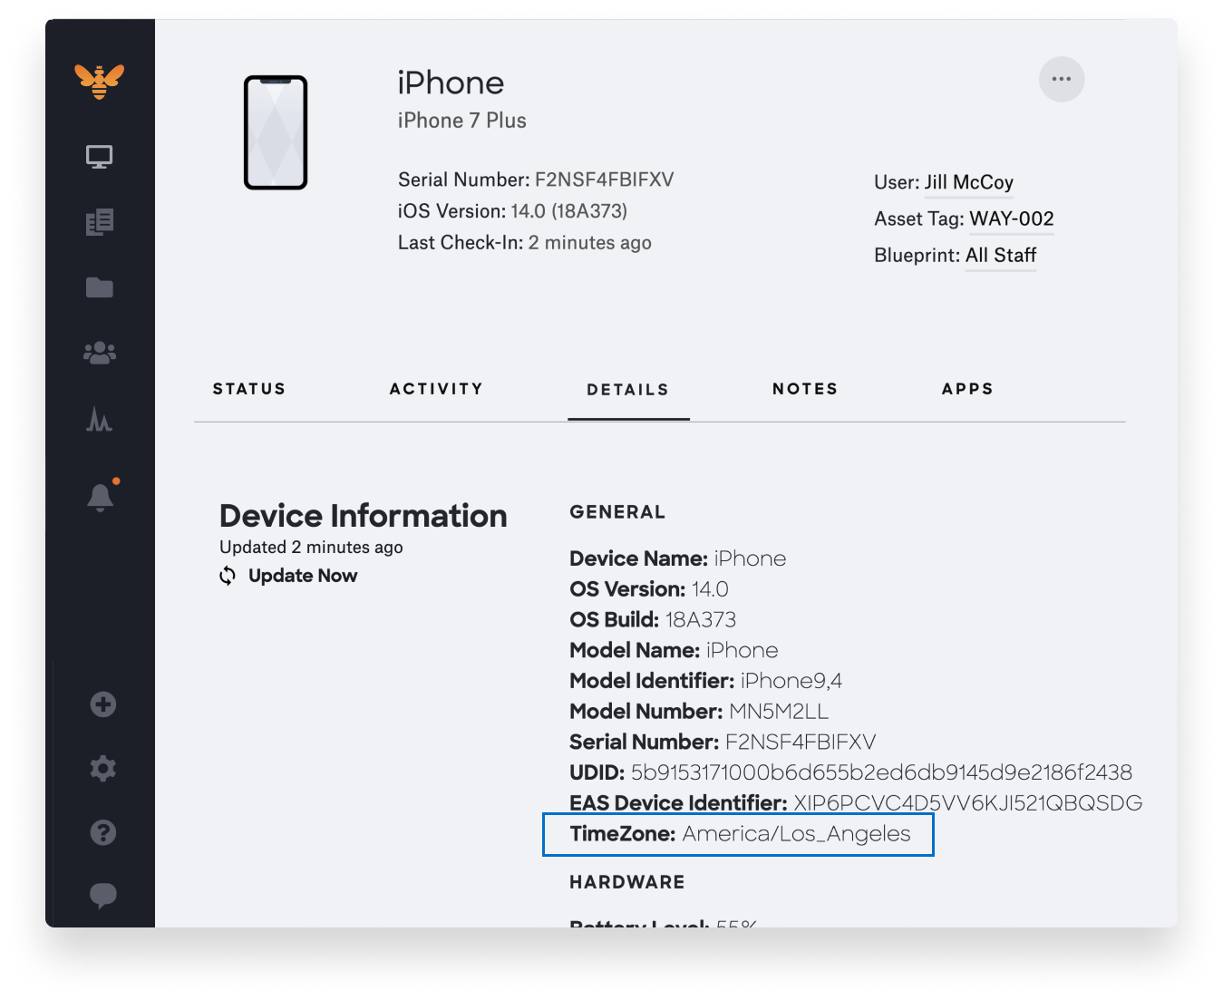The height and width of the screenshot is (1000, 1223).
Task: Open the Devices section in the sidebar
Action: 100,155
